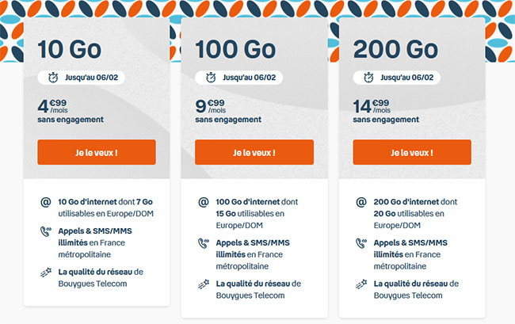Click the @ internet icon in 200 Go card
515x324 pixels.
(361, 202)
